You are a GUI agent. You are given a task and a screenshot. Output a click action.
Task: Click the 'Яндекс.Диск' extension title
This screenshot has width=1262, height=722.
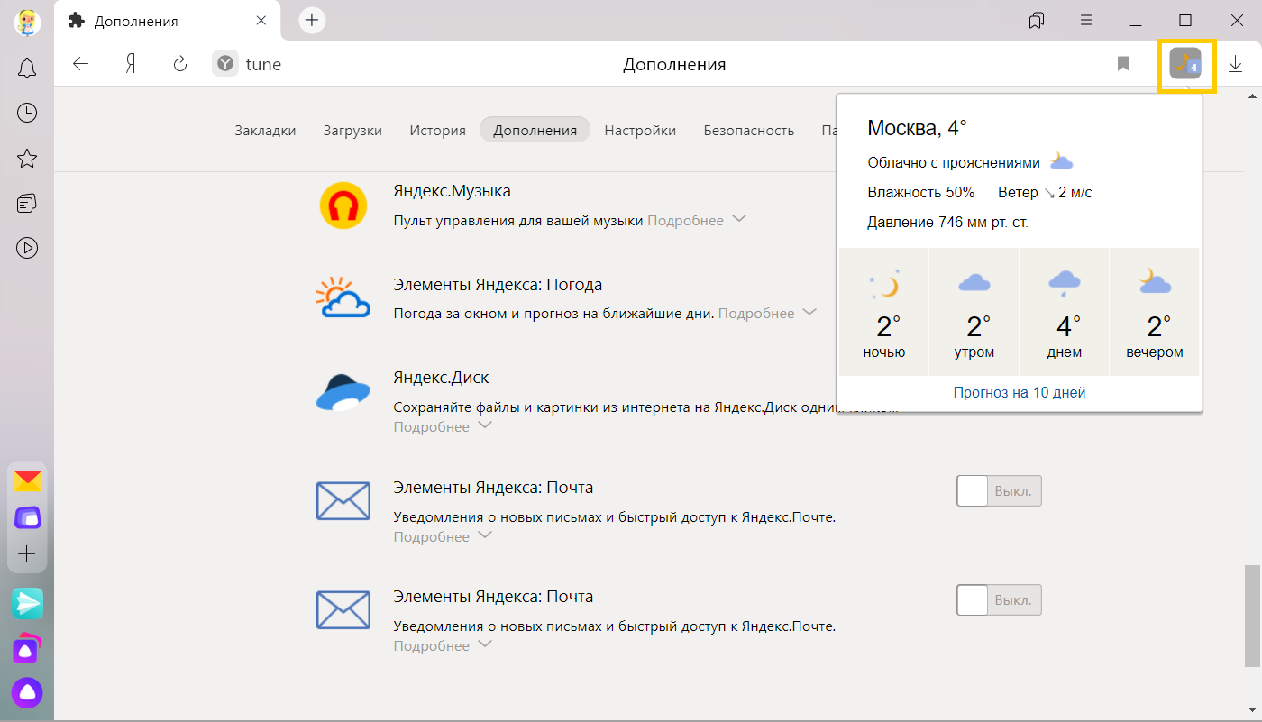[x=441, y=378]
